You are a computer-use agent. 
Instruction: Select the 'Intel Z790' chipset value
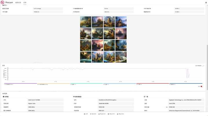(186, 103)
